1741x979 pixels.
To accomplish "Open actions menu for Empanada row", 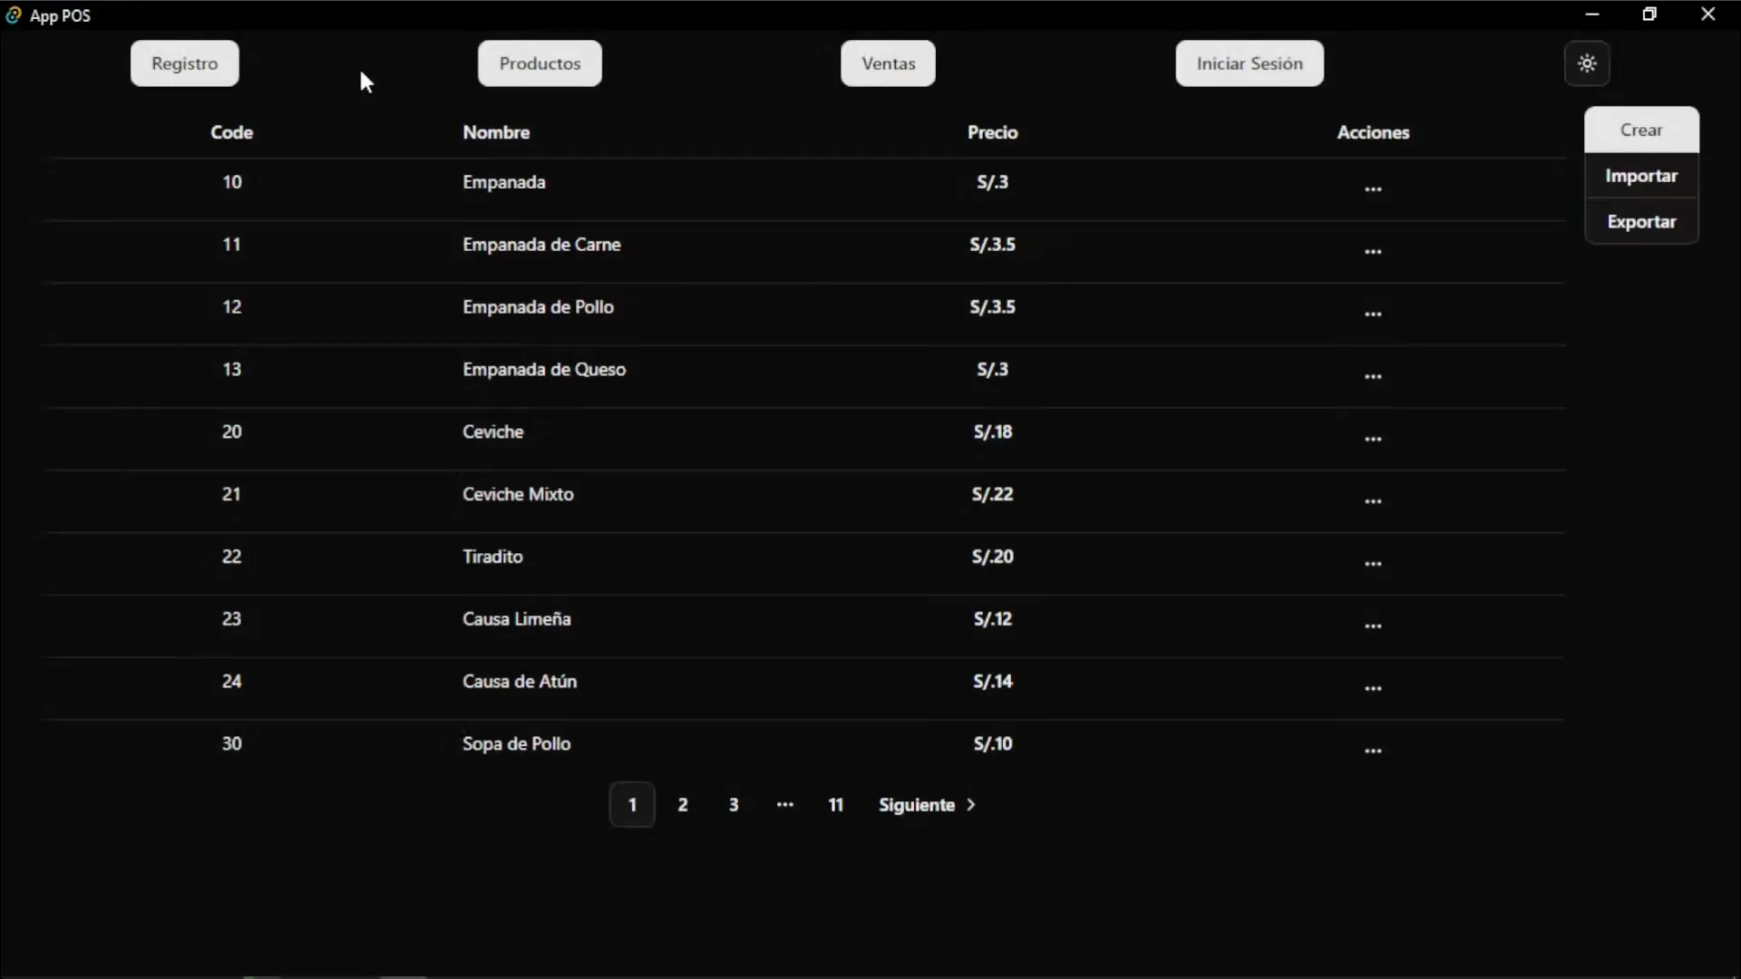I will coord(1373,189).
